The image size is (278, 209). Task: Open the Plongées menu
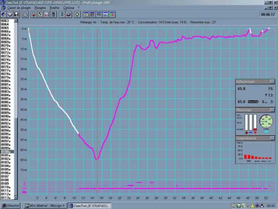[40, 8]
